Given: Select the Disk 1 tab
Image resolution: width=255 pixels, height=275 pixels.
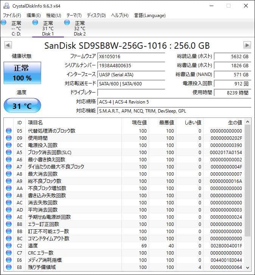Looking at the screenshot, I should coord(48,28).
